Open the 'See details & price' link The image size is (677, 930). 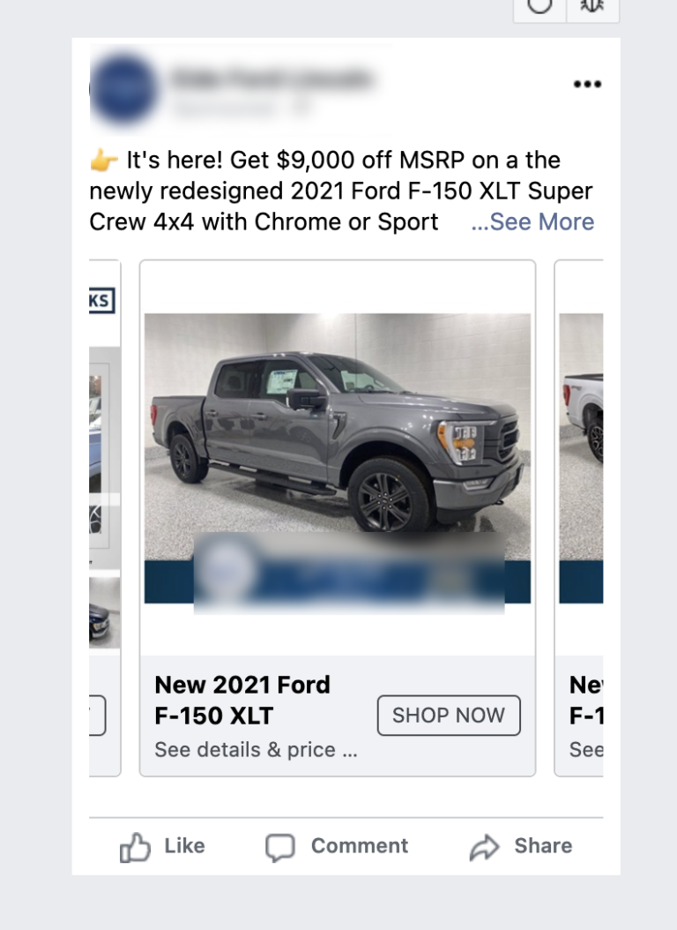coord(256,749)
